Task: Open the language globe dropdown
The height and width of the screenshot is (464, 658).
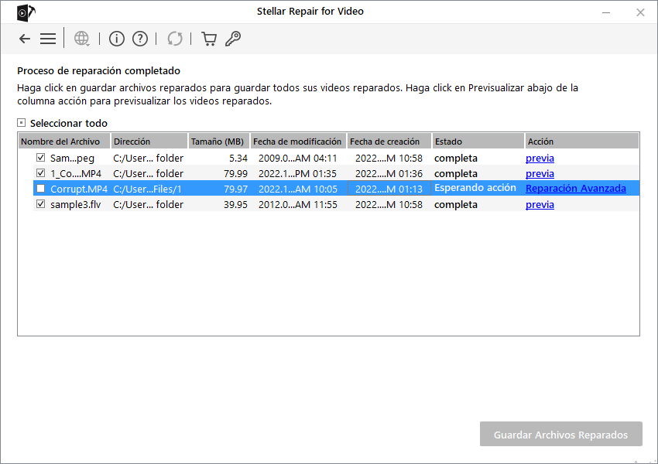Action: coord(82,39)
